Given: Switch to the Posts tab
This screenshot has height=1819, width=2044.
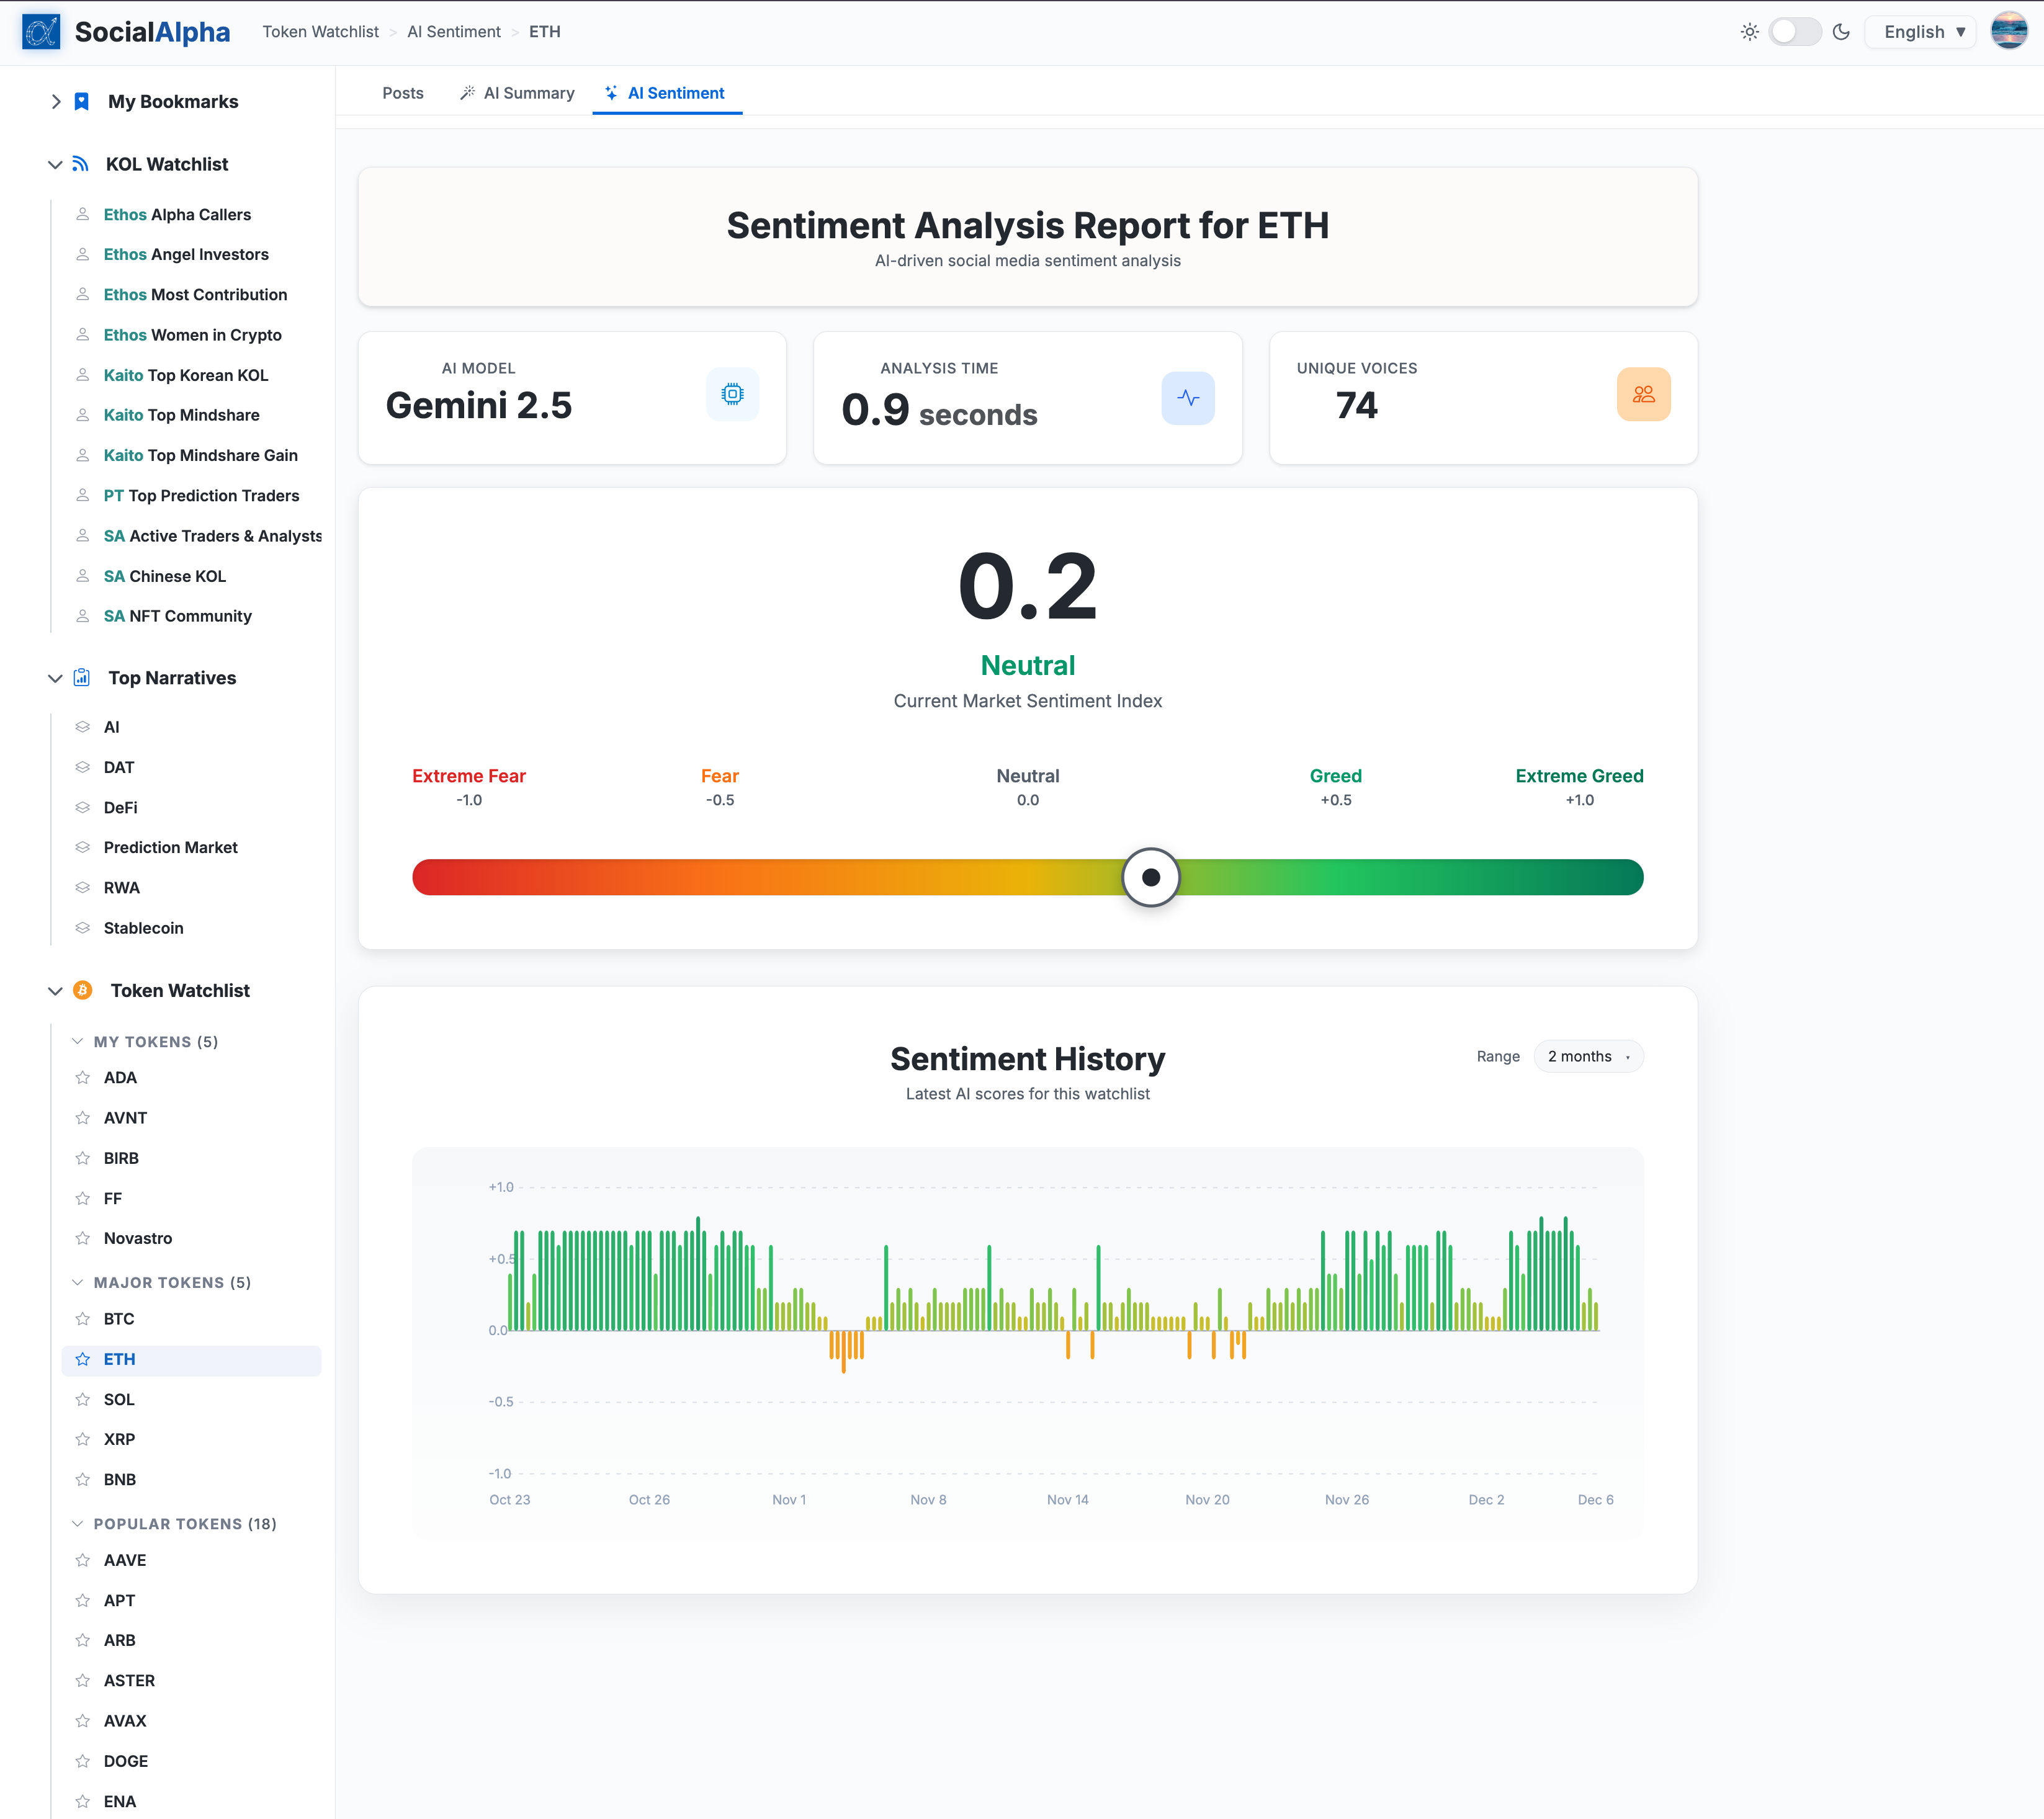Looking at the screenshot, I should [402, 93].
